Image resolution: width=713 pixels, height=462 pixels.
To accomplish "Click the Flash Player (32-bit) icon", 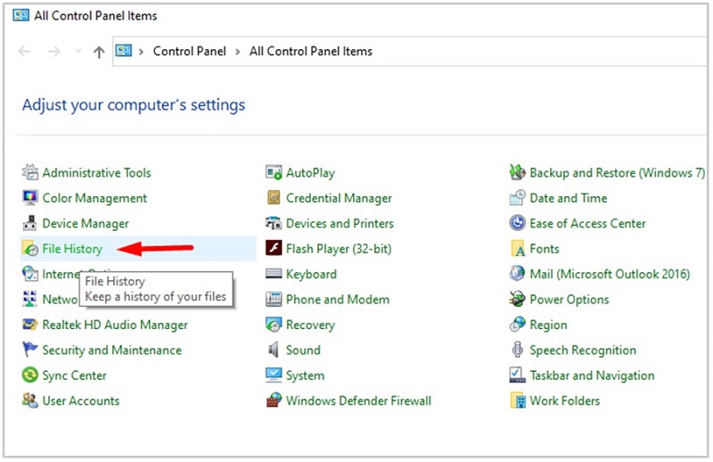I will pyautogui.click(x=274, y=249).
